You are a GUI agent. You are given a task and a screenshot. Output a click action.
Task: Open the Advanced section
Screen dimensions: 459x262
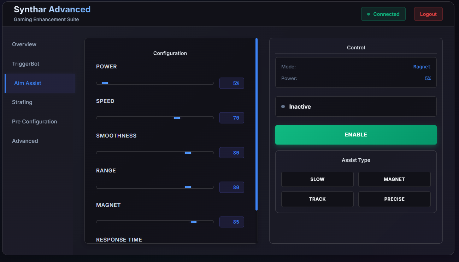click(x=25, y=141)
